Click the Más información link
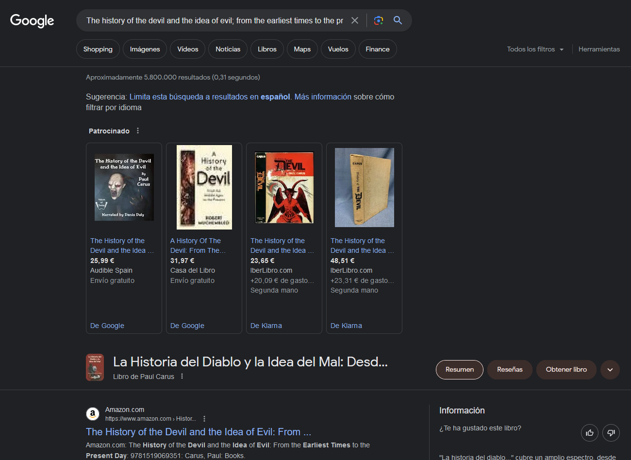The height and width of the screenshot is (460, 631). pos(323,97)
